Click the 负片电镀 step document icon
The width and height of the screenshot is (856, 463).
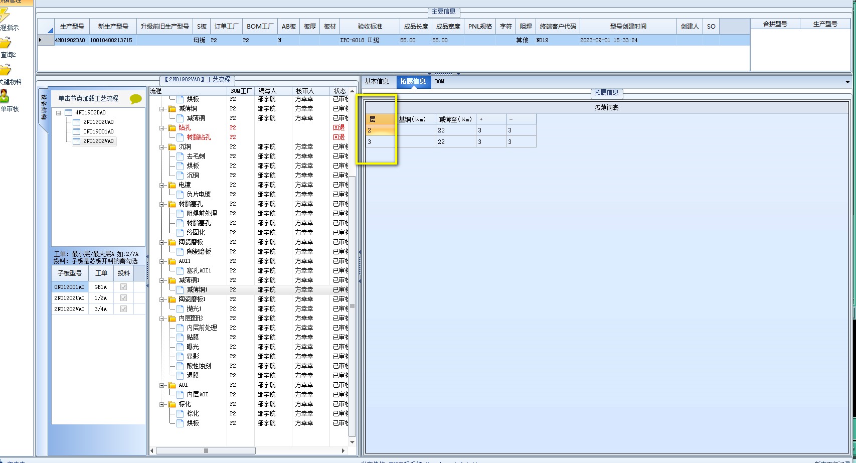coord(180,194)
